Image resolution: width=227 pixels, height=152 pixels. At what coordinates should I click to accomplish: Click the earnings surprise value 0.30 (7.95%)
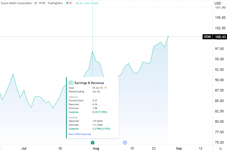(100, 112)
